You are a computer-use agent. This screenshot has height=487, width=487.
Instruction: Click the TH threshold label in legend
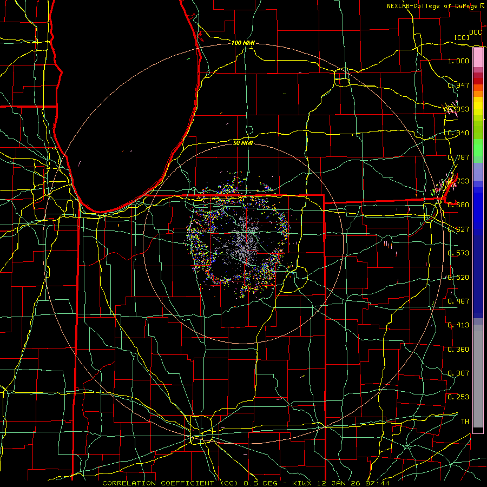coord(465,422)
